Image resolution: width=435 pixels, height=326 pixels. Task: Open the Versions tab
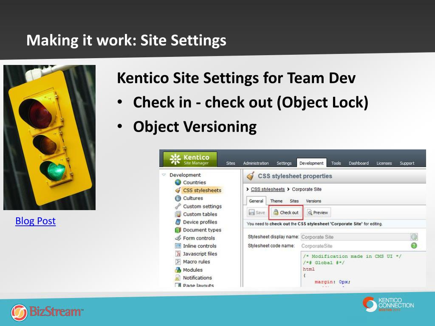tap(314, 201)
